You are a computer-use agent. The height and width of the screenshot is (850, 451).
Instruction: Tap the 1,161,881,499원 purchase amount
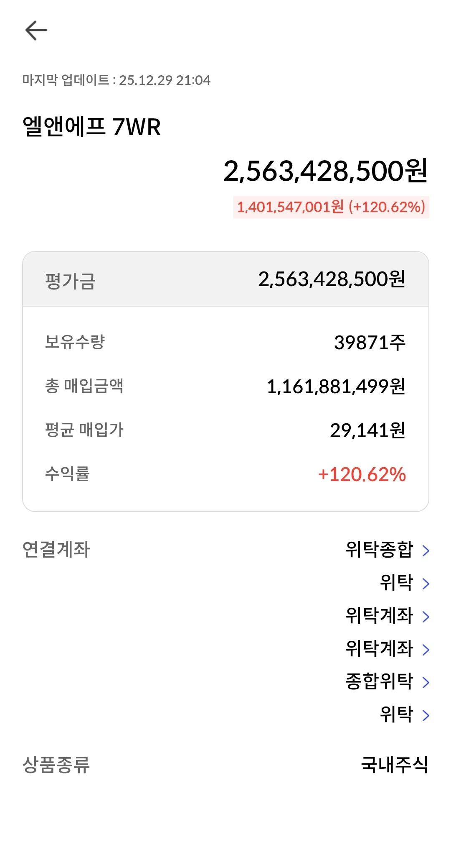coord(336,387)
